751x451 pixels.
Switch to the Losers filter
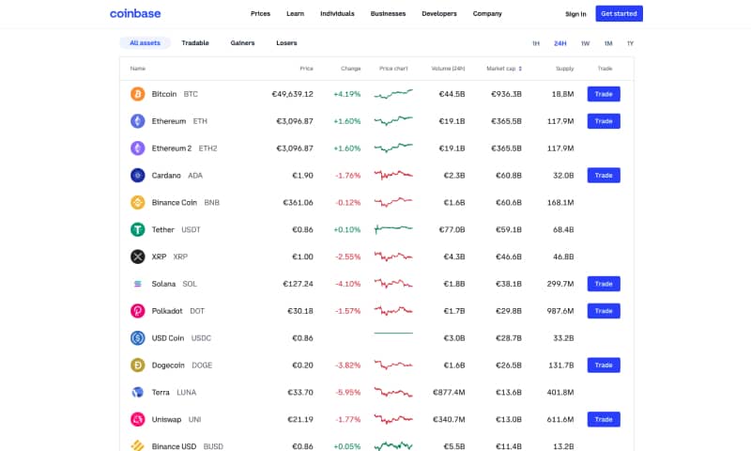[286, 42]
